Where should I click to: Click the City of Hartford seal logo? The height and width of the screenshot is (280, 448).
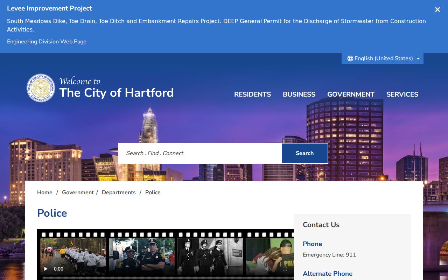[x=41, y=88]
